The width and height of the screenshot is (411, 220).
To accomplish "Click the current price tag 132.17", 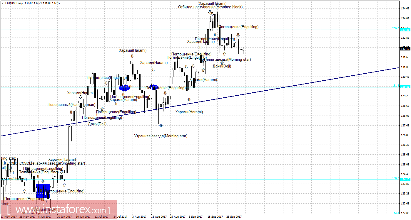I will (405, 49).
